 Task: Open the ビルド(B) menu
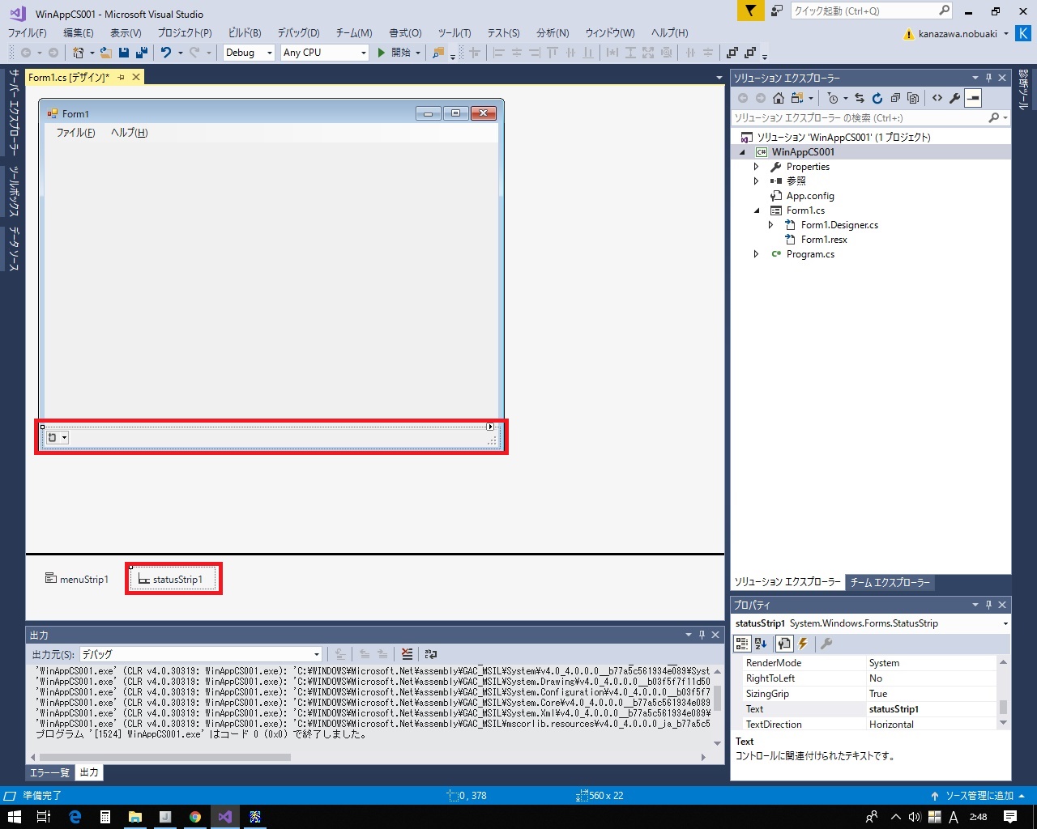(x=245, y=33)
